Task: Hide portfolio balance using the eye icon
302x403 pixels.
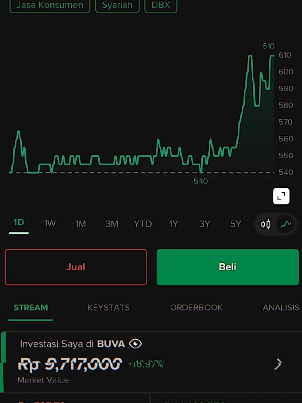Action: (135, 344)
